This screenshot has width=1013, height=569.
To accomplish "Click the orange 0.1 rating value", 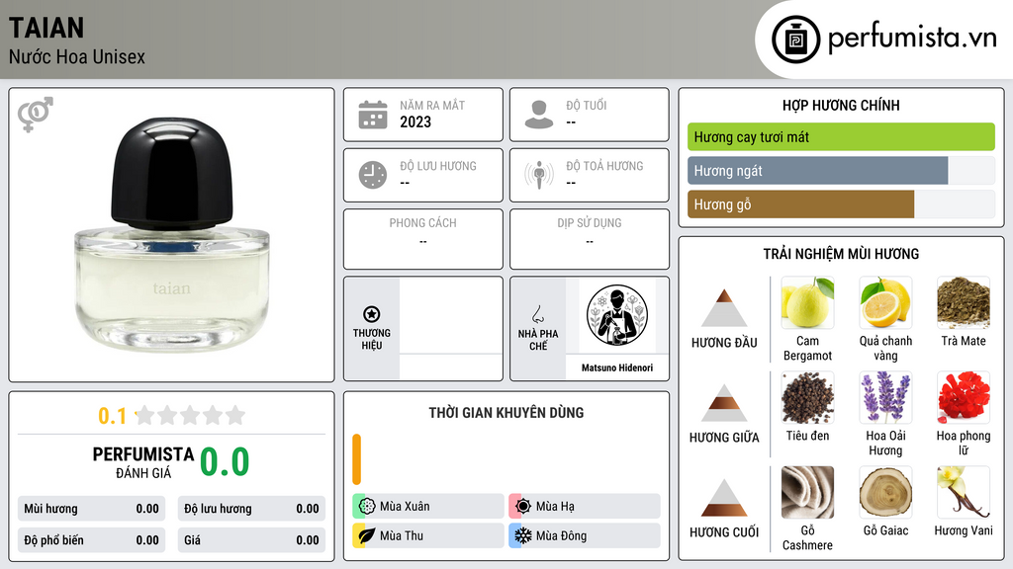I will tap(113, 416).
